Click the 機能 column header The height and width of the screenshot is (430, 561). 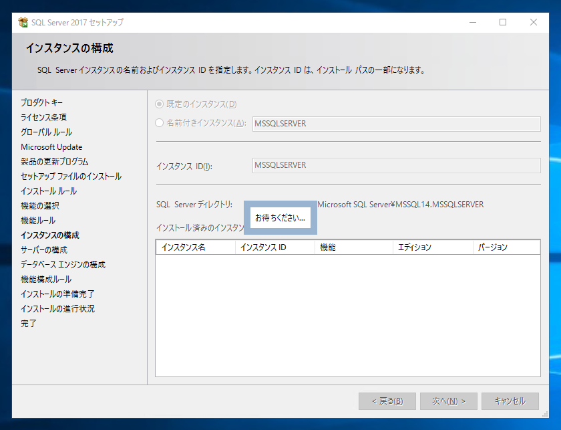tap(354, 247)
